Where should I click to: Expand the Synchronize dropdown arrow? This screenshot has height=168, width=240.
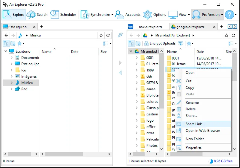[112, 15]
